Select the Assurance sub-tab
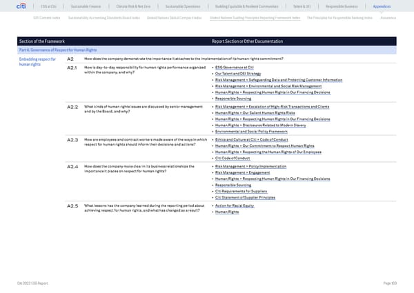This screenshot has height=293, width=414. (392, 17)
